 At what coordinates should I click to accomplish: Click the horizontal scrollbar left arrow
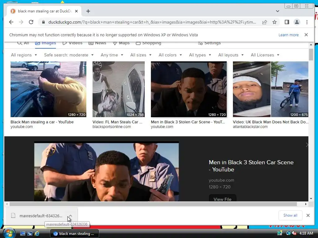click(x=7, y=204)
